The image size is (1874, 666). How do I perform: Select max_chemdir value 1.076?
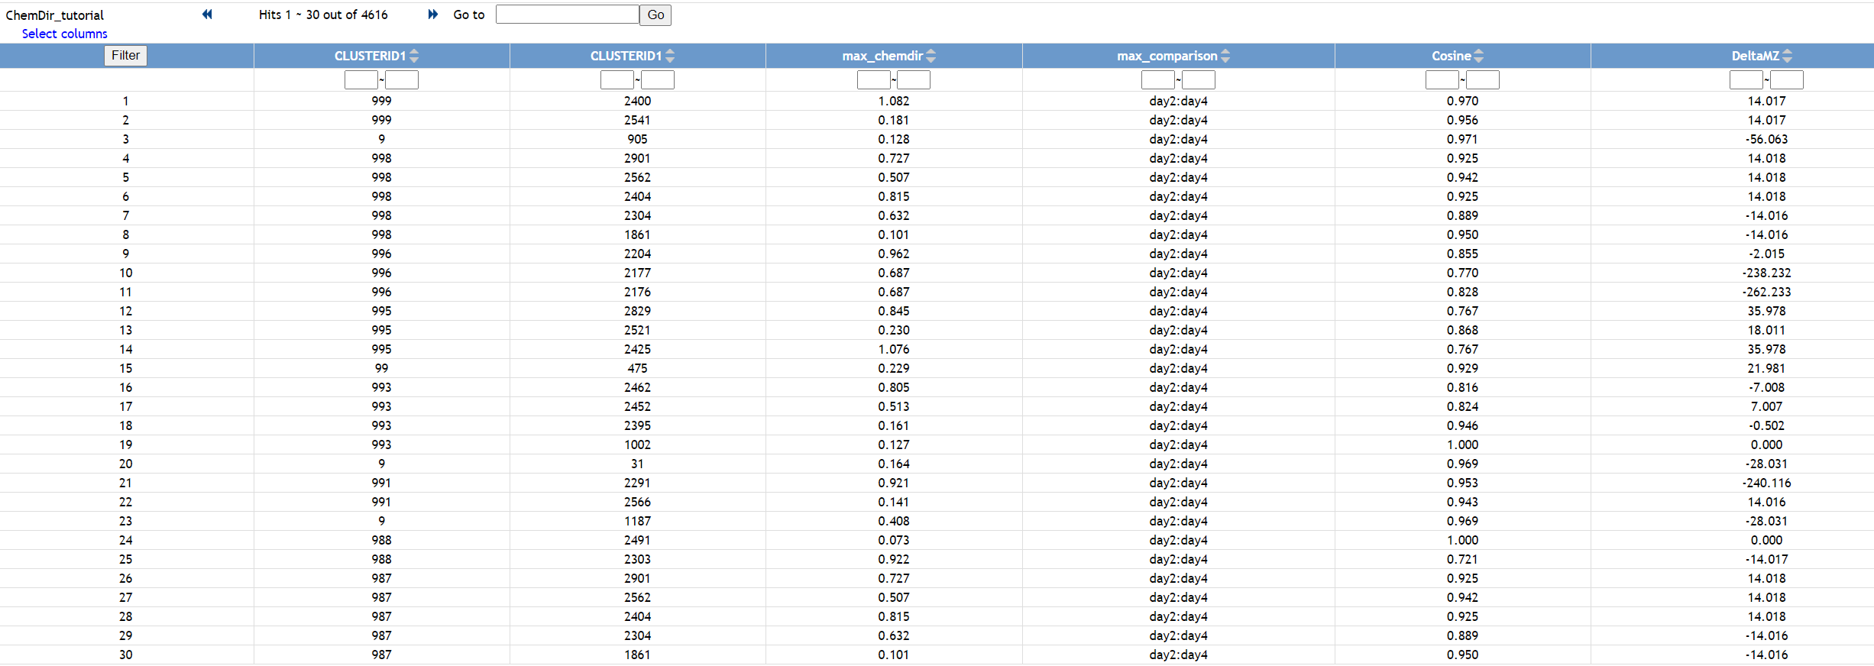coord(894,349)
